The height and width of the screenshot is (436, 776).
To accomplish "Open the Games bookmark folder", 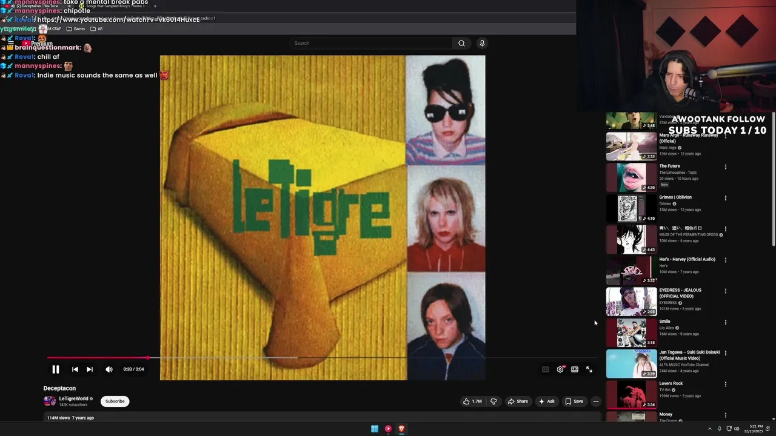I will (76, 28).
